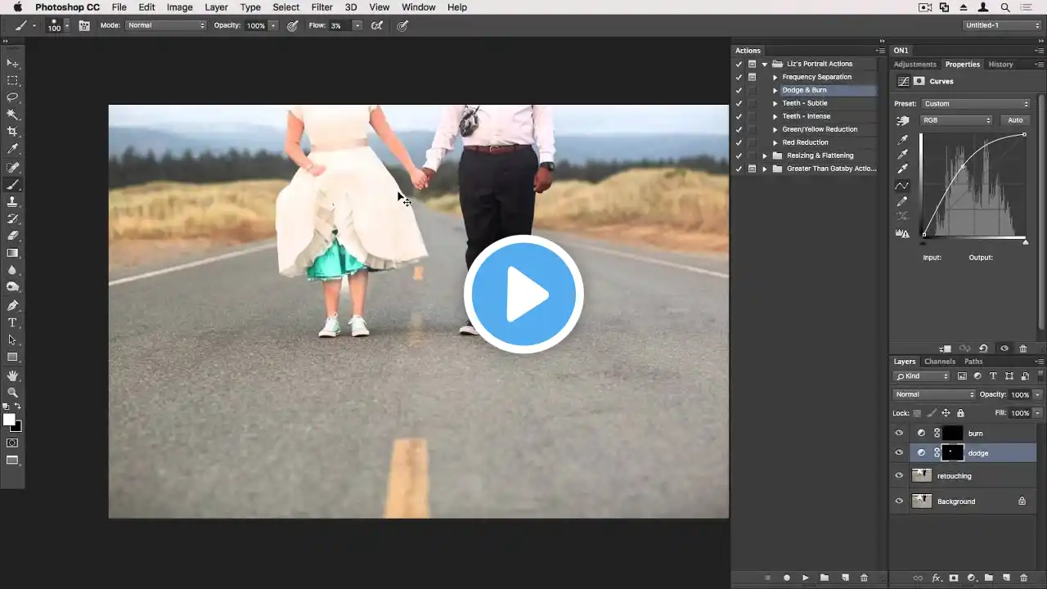Pick the Type tool
1047x589 pixels.
[x=12, y=323]
